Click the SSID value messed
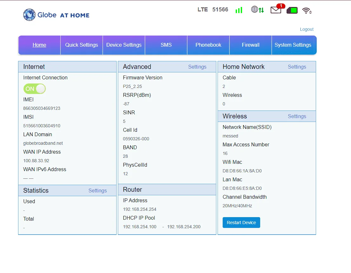 (230, 136)
